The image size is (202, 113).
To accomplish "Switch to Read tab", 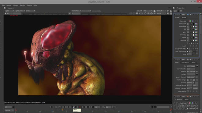I will 177,62.
